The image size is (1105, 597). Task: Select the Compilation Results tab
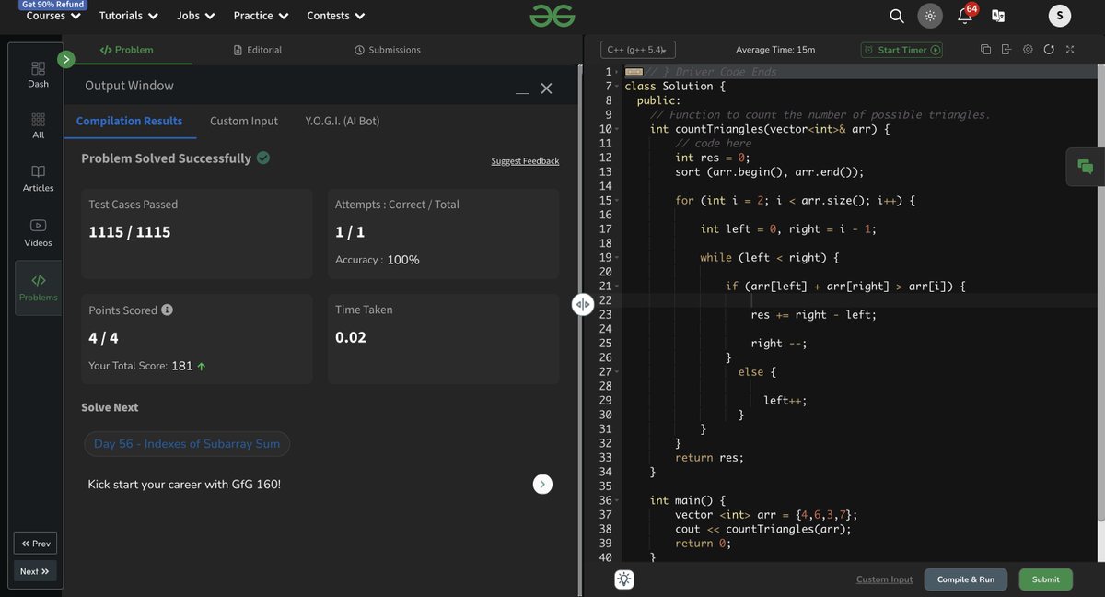(x=129, y=121)
